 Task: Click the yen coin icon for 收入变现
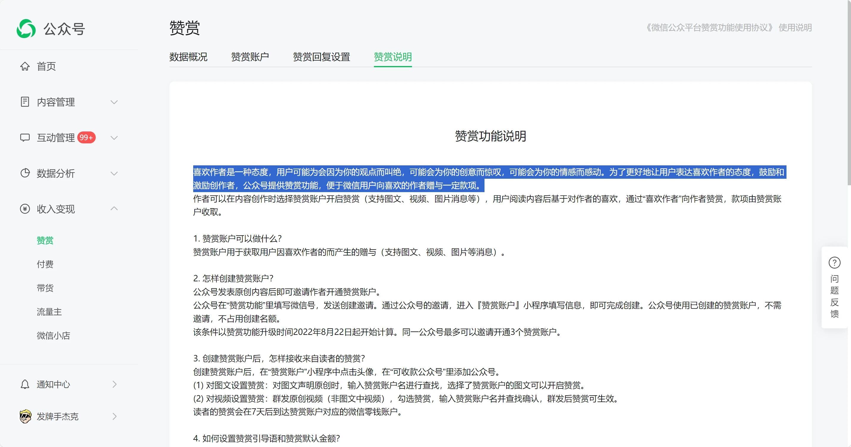click(x=25, y=208)
